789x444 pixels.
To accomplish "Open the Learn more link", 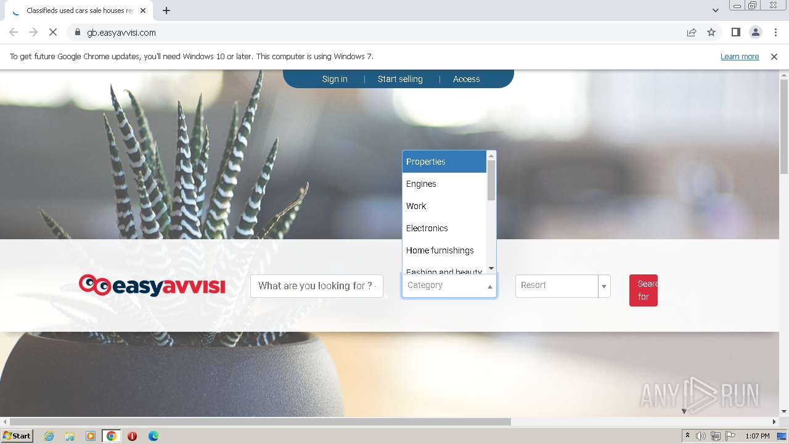I will (740, 56).
